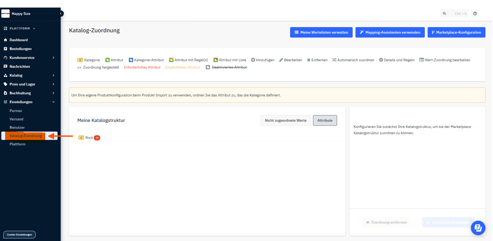Select Versand under Einstellungen
The height and width of the screenshot is (241, 493).
point(16,119)
